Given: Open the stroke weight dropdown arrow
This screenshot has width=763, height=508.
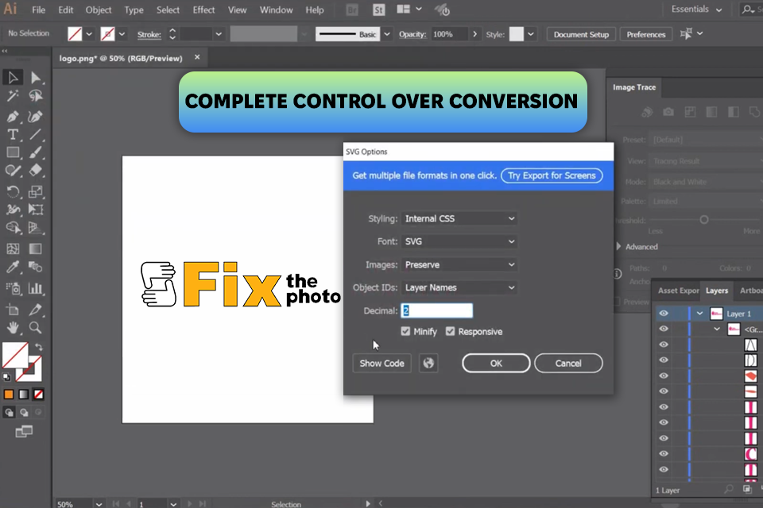Looking at the screenshot, I should tap(219, 34).
